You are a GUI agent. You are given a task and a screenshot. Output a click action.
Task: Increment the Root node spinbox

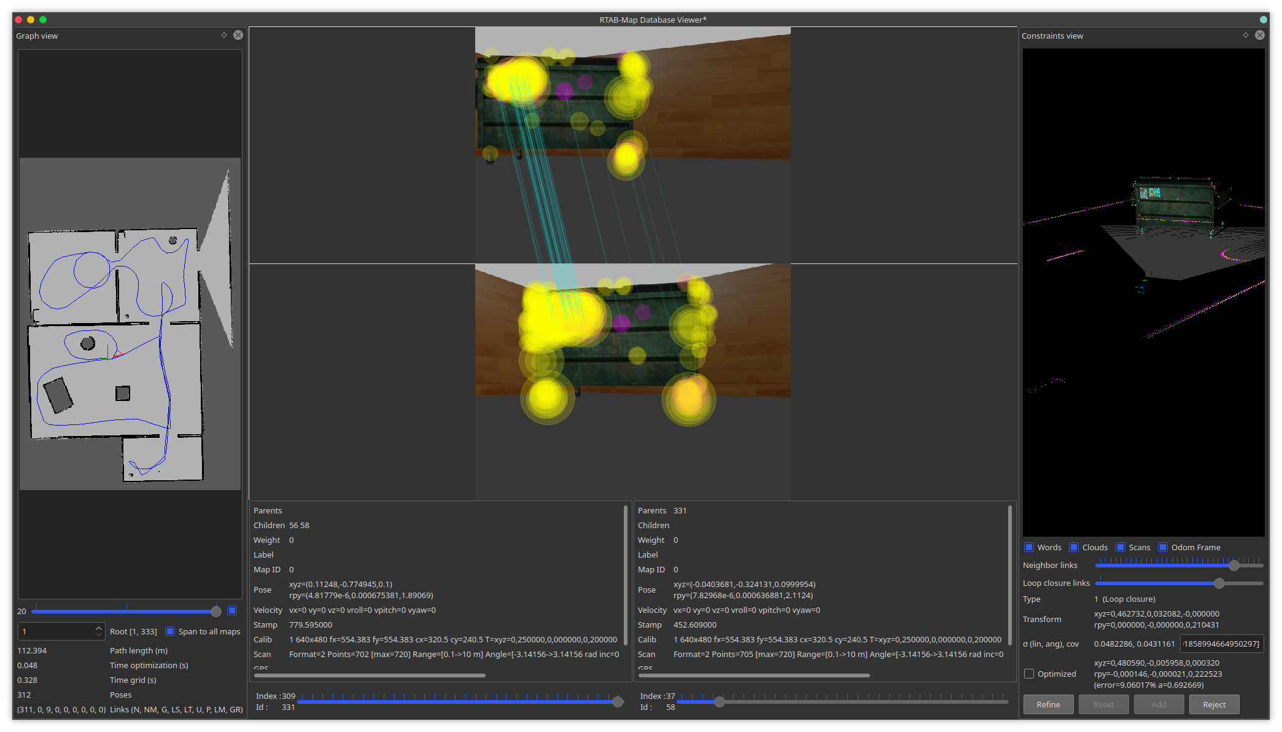(x=98, y=628)
